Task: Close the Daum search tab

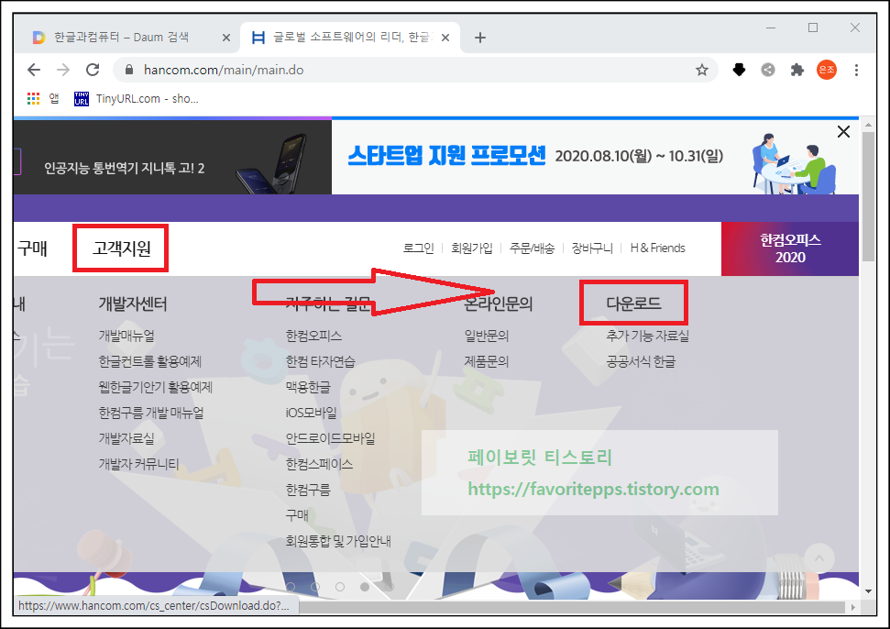Action: pyautogui.click(x=225, y=38)
